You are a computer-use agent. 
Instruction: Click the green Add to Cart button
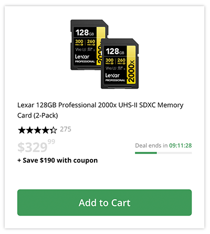(x=104, y=203)
